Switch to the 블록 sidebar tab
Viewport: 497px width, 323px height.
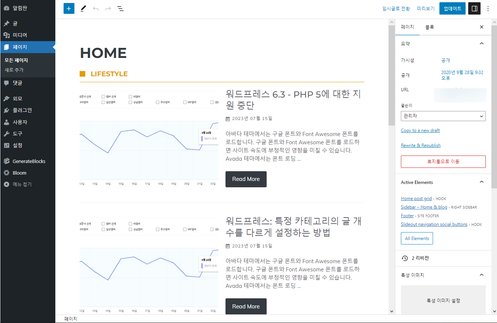[x=430, y=27]
